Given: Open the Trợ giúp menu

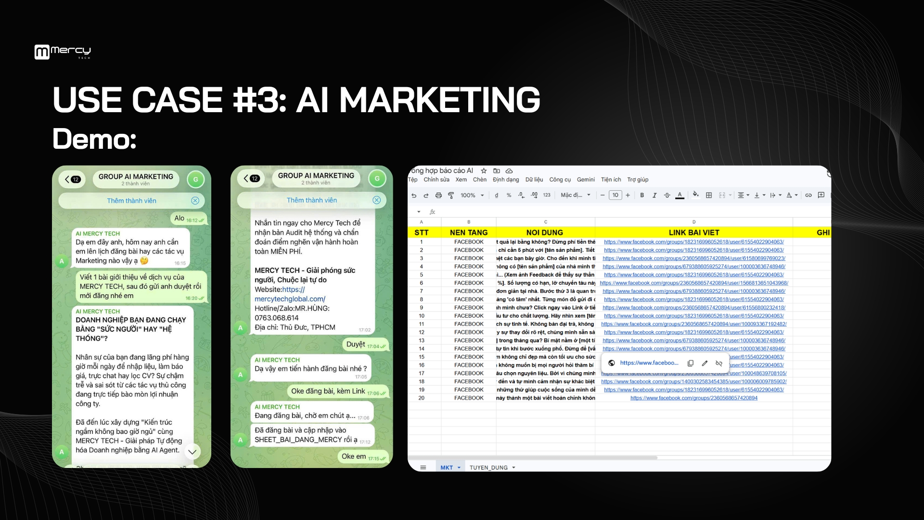Looking at the screenshot, I should pyautogui.click(x=638, y=180).
